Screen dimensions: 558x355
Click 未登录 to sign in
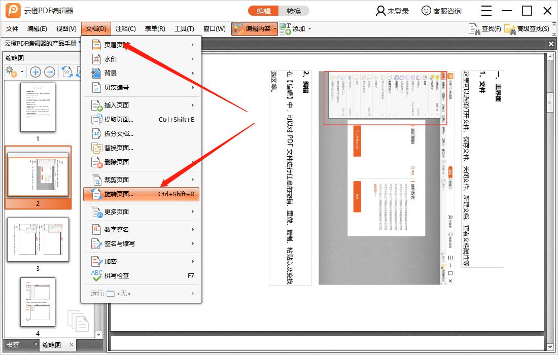pyautogui.click(x=393, y=11)
